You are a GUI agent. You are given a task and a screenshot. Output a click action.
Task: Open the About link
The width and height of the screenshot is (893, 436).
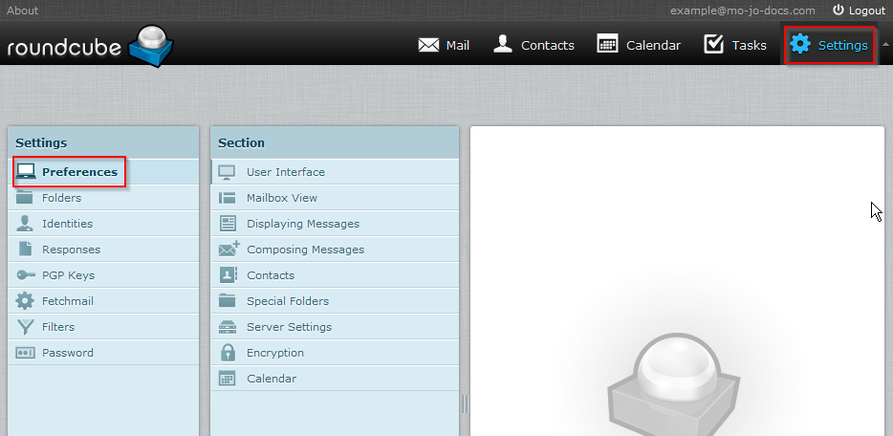[x=23, y=11]
